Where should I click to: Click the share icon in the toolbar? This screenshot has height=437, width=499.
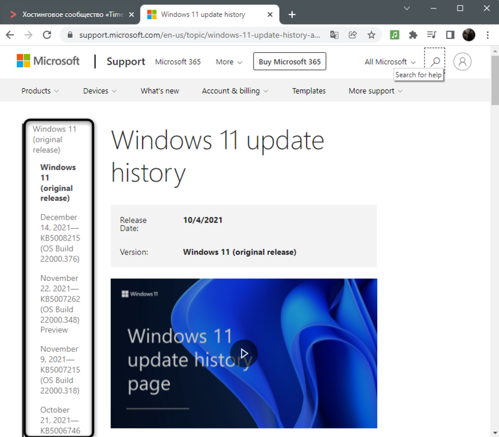tap(353, 35)
